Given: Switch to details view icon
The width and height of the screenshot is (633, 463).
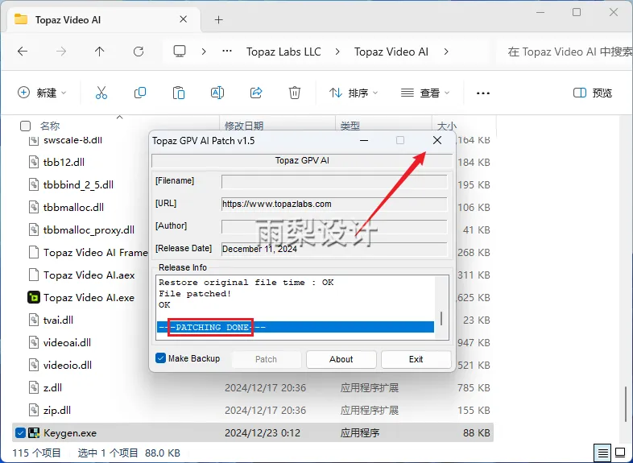Looking at the screenshot, I should [602, 453].
